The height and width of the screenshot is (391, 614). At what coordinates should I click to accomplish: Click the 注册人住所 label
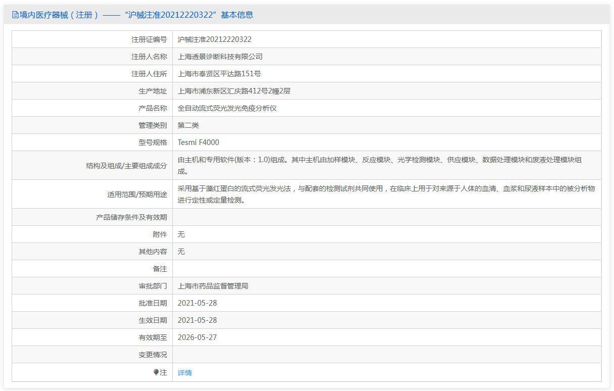[149, 74]
